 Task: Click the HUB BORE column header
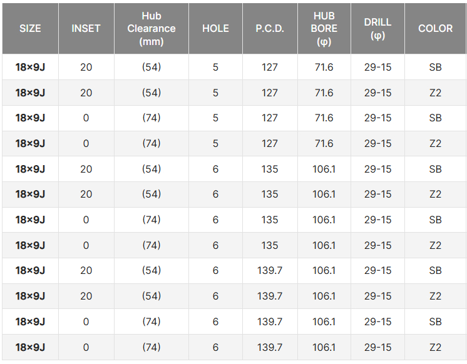[x=324, y=29]
